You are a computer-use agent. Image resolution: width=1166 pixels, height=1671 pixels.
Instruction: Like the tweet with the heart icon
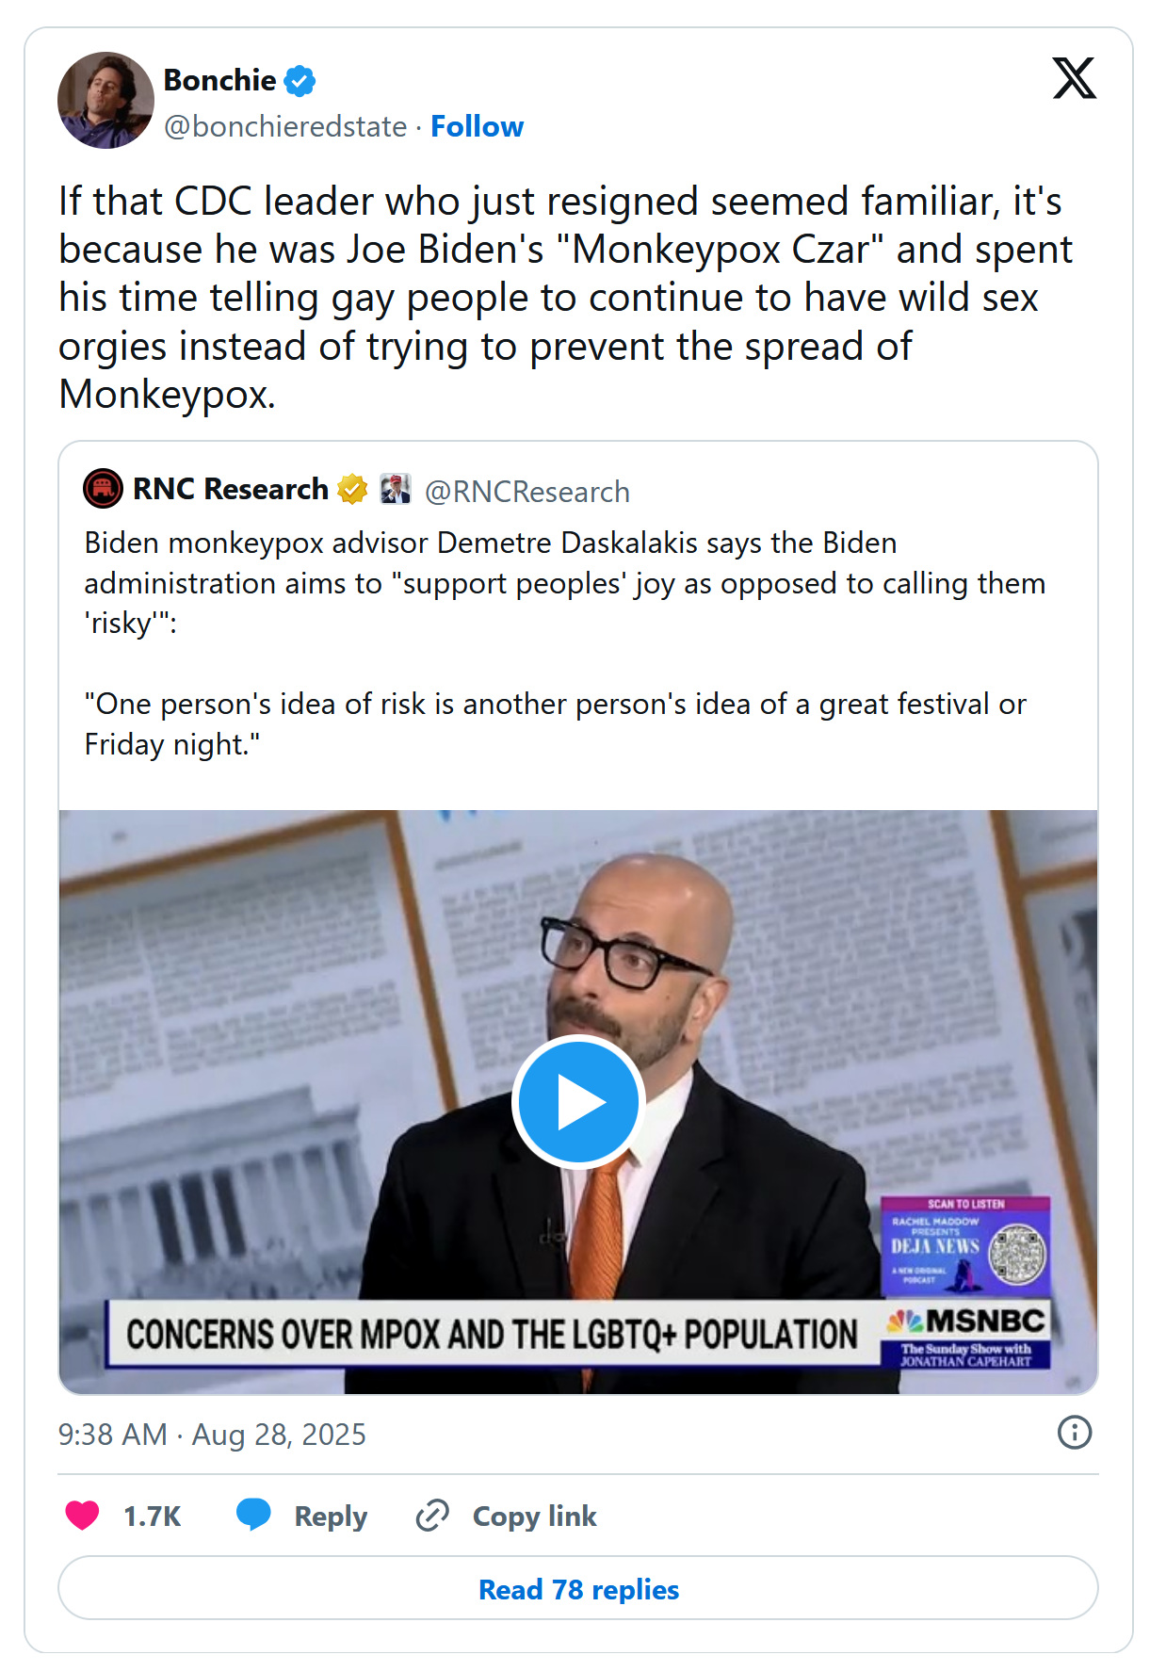(83, 1515)
